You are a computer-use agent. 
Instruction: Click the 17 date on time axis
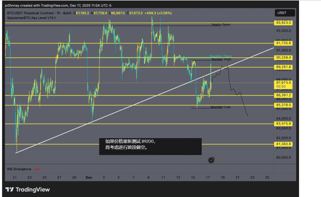click(208, 178)
